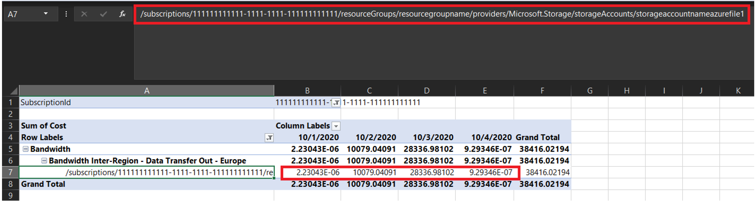Select column I header

pos(664,91)
